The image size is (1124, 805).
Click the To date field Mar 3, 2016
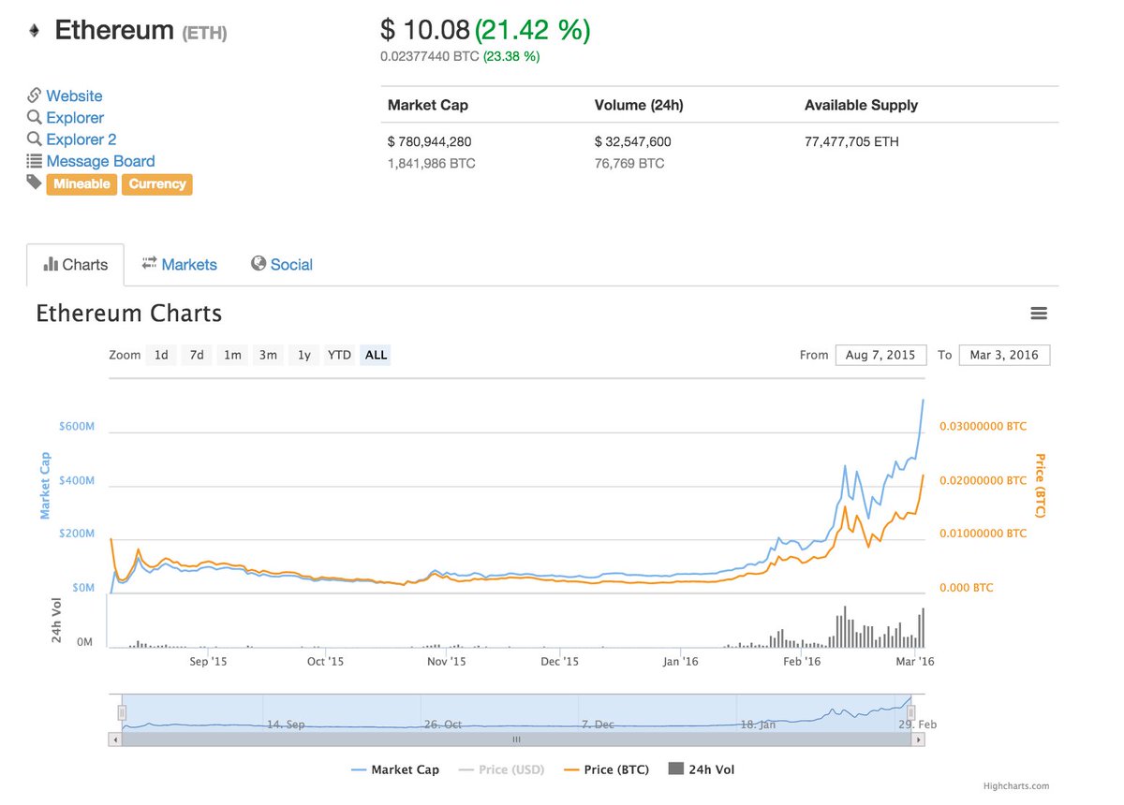click(x=1004, y=355)
